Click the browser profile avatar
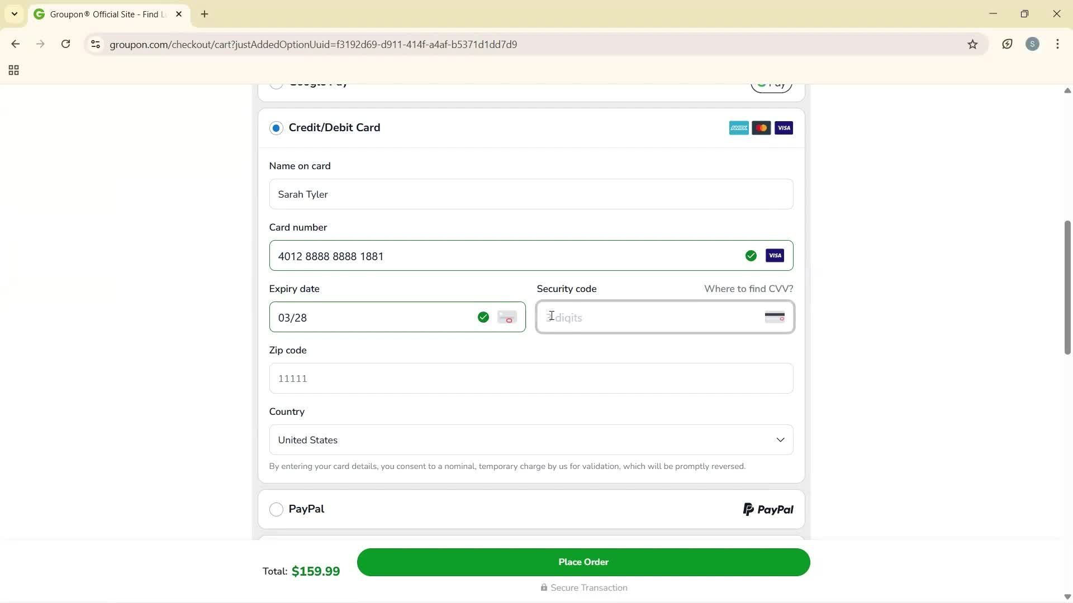The width and height of the screenshot is (1073, 603). click(x=1032, y=44)
